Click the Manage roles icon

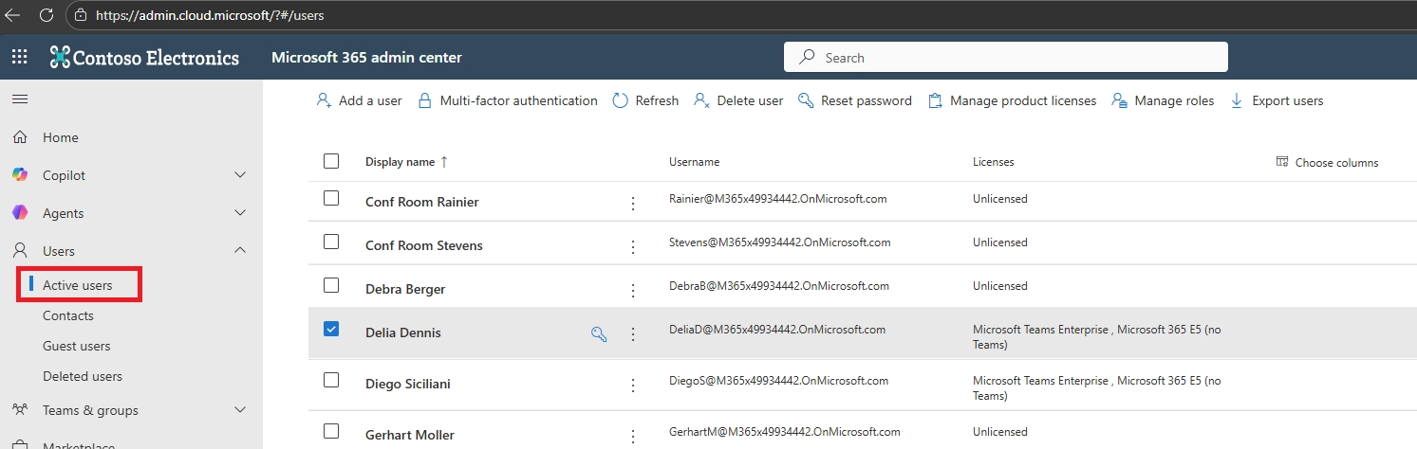click(x=1119, y=100)
